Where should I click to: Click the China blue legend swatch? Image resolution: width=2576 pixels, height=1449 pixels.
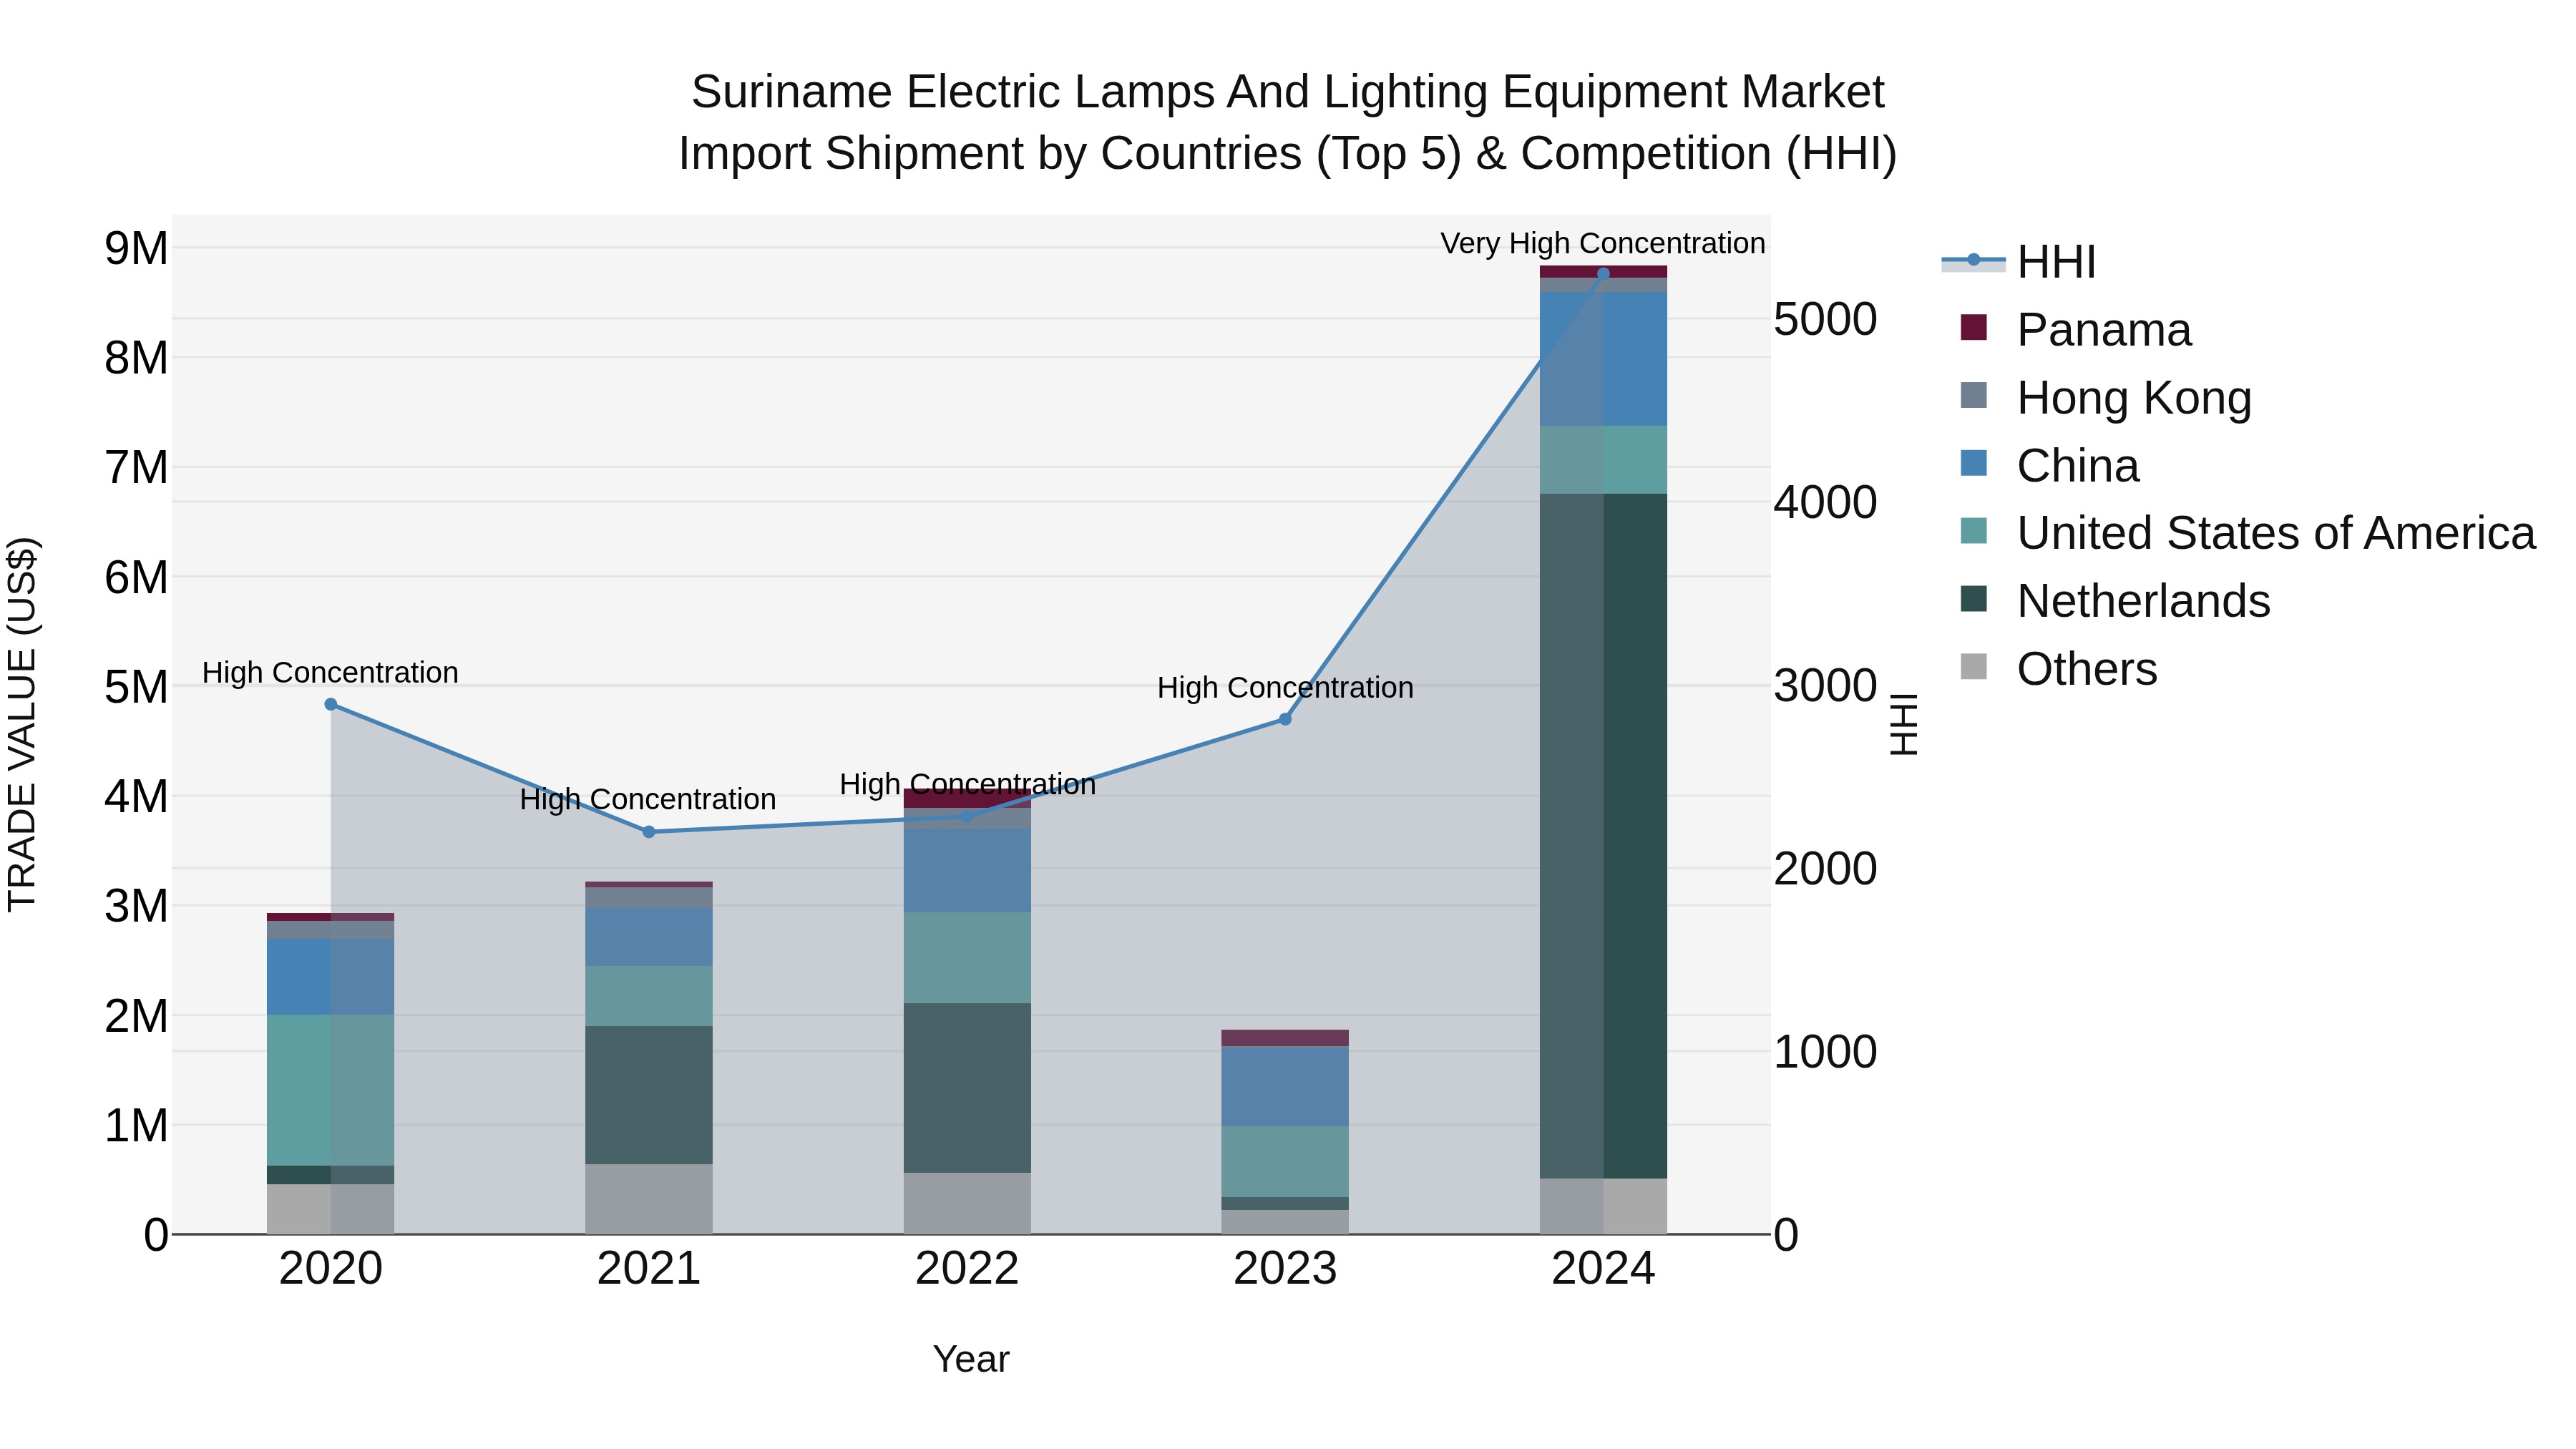1973,463
